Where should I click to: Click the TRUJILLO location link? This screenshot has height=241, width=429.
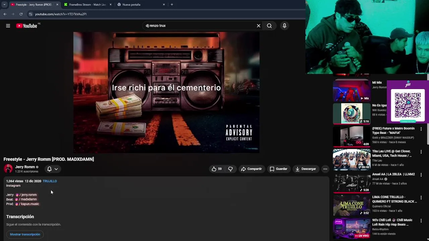click(50, 181)
